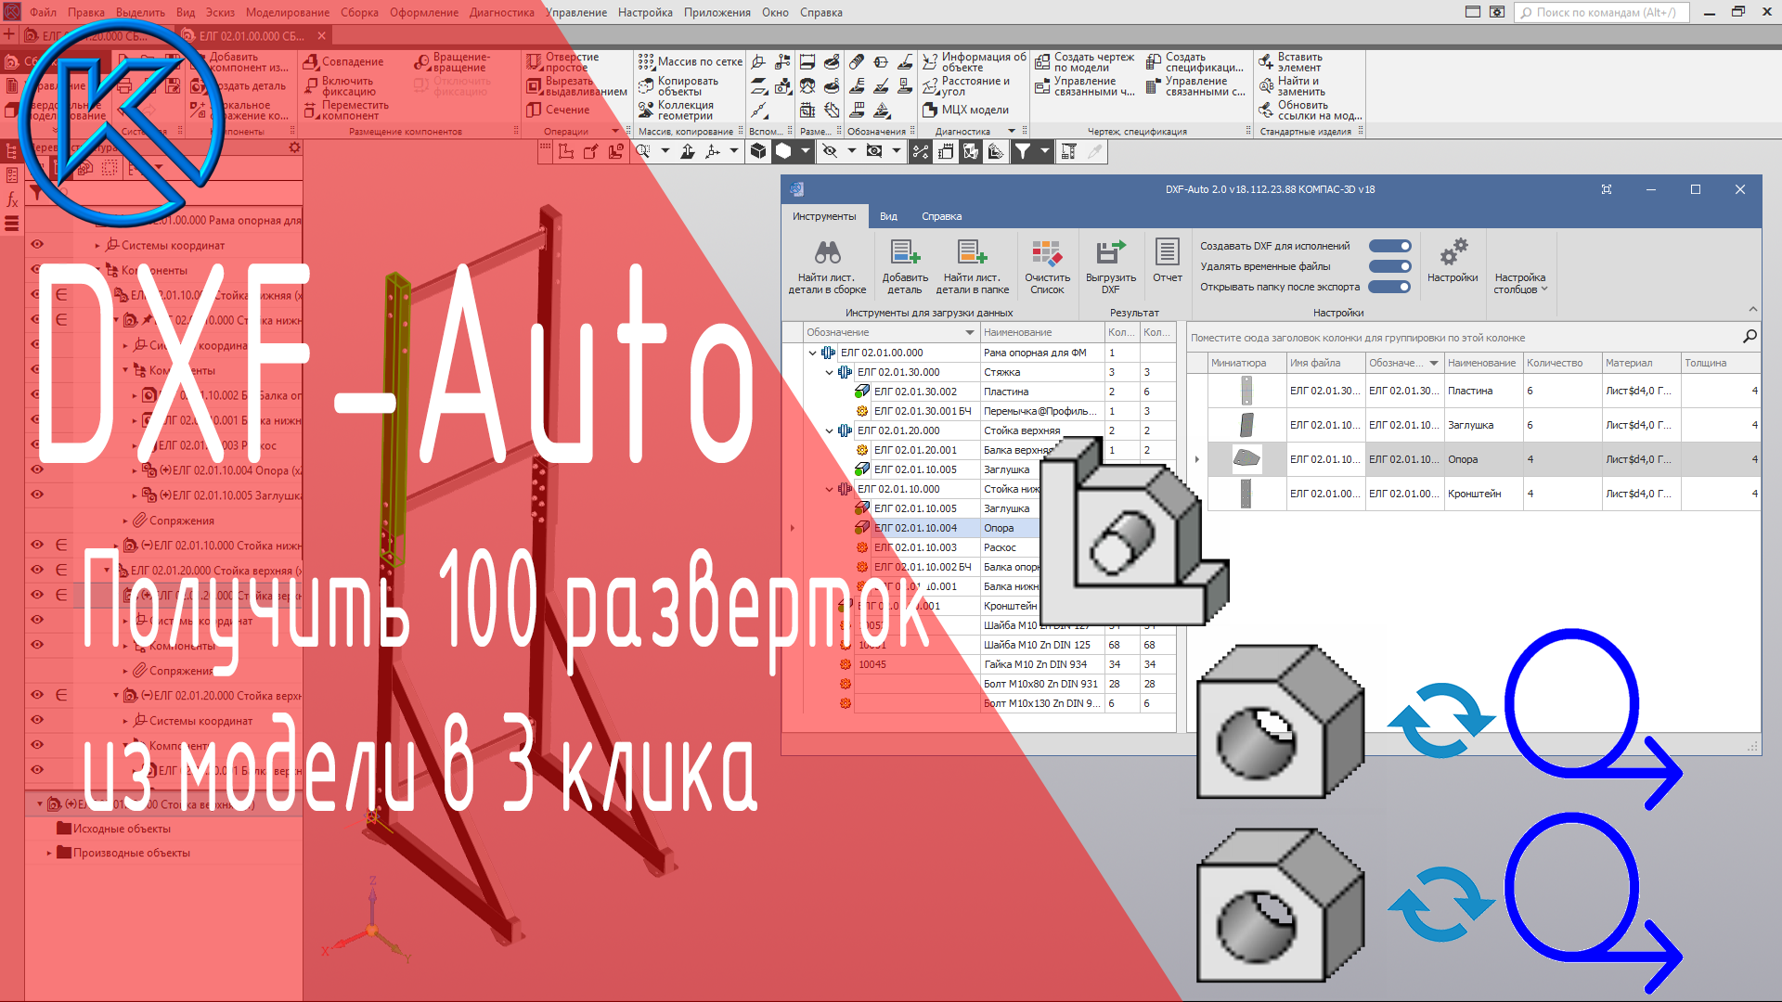Click the Массив по сетке tool
The height and width of the screenshot is (1002, 1782).
(691, 62)
